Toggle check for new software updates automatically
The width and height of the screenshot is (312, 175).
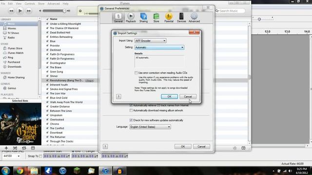point(131,120)
